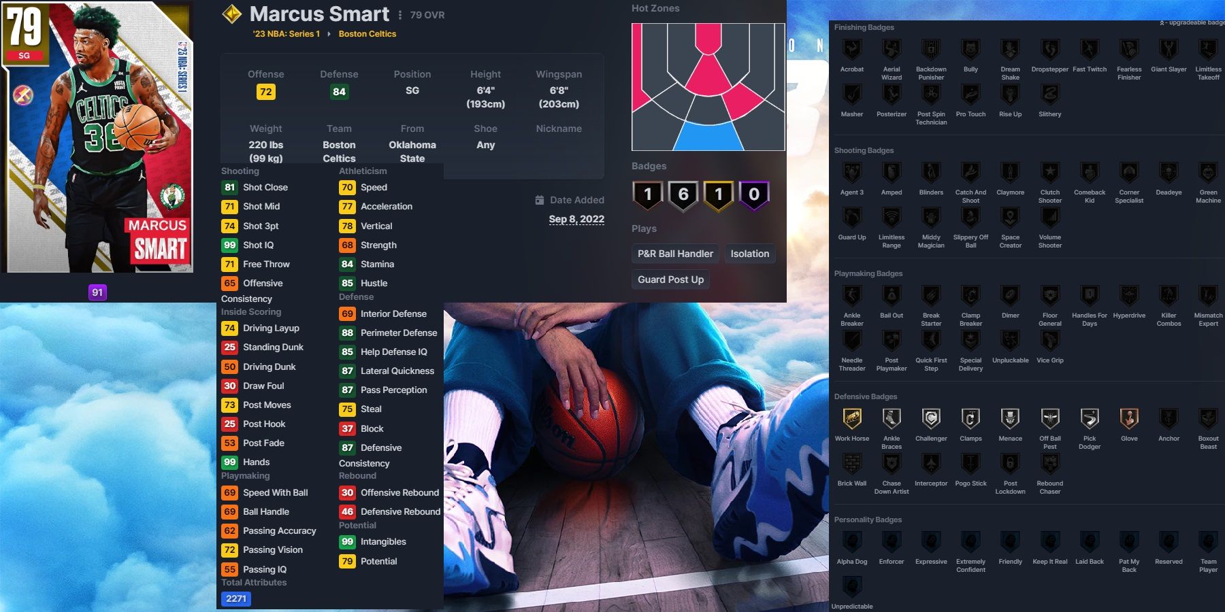Click the Marcus Smart player card image

[97, 137]
